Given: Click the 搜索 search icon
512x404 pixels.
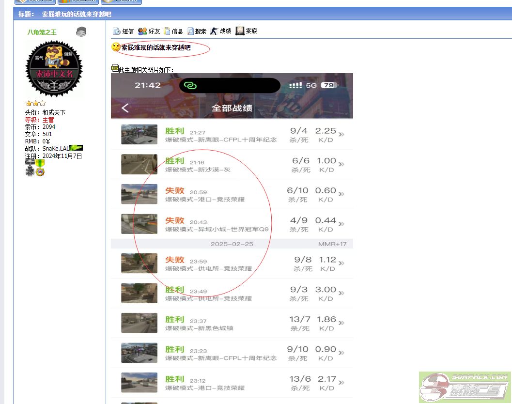Looking at the screenshot, I should (x=190, y=31).
